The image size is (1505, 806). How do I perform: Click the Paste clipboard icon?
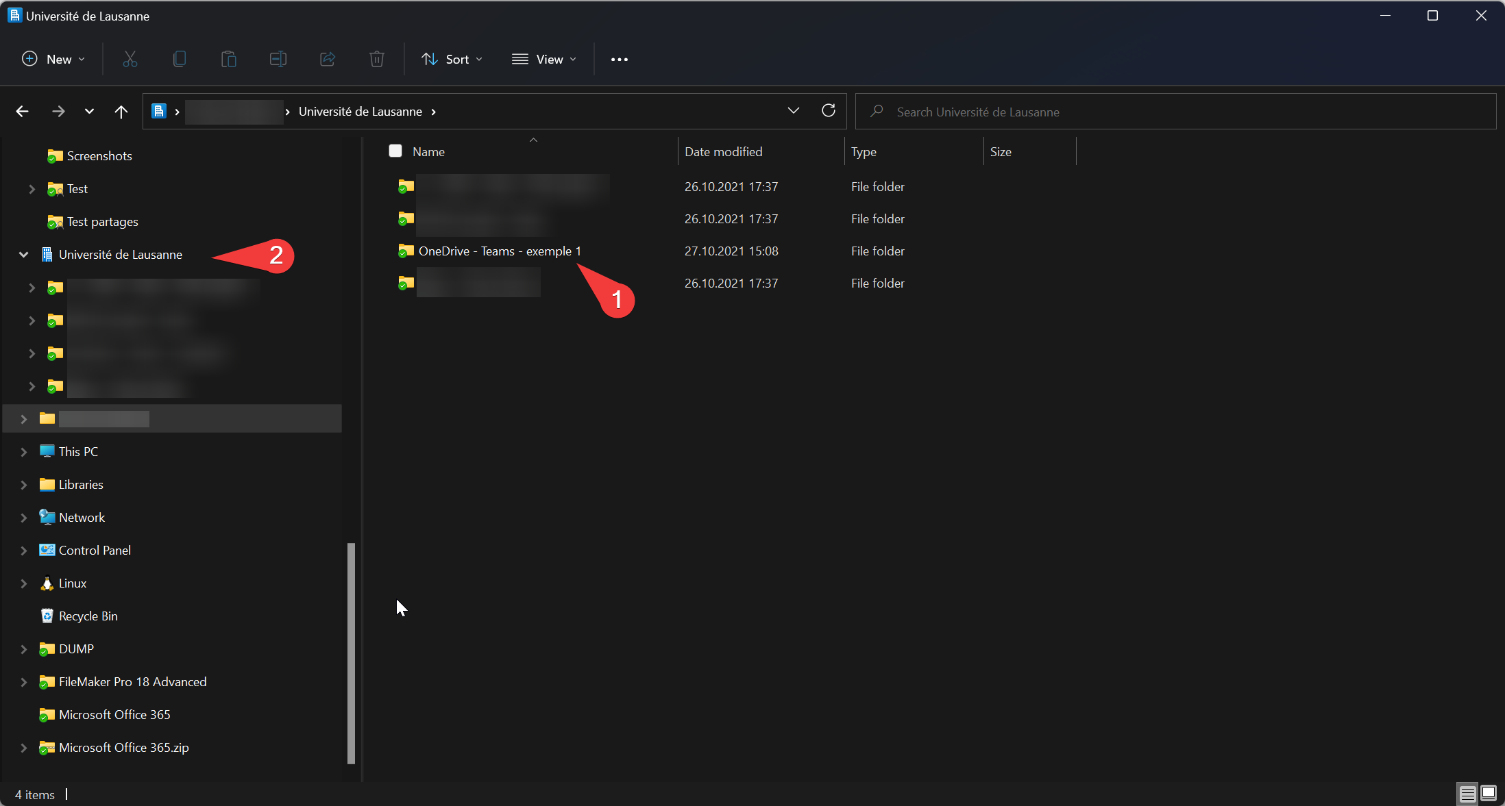coord(229,60)
